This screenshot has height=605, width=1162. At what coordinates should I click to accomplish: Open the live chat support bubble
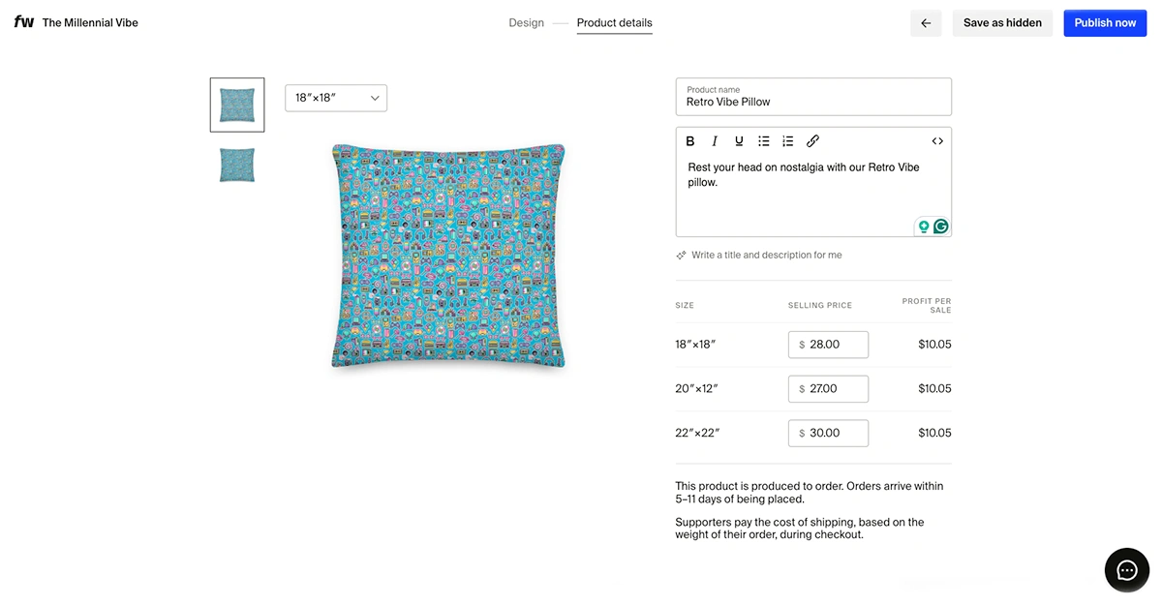coord(1127,570)
